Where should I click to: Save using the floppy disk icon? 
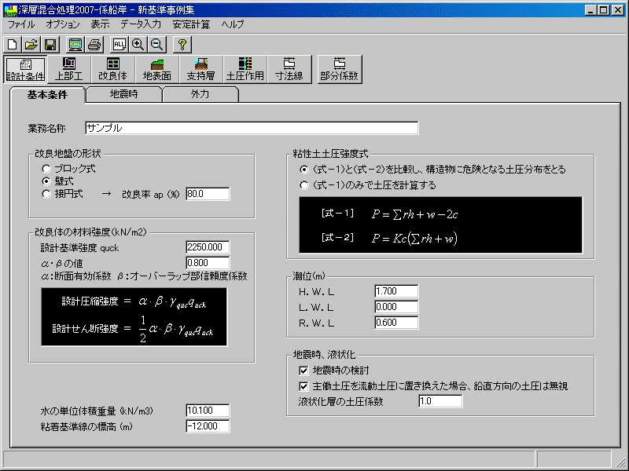tap(50, 45)
